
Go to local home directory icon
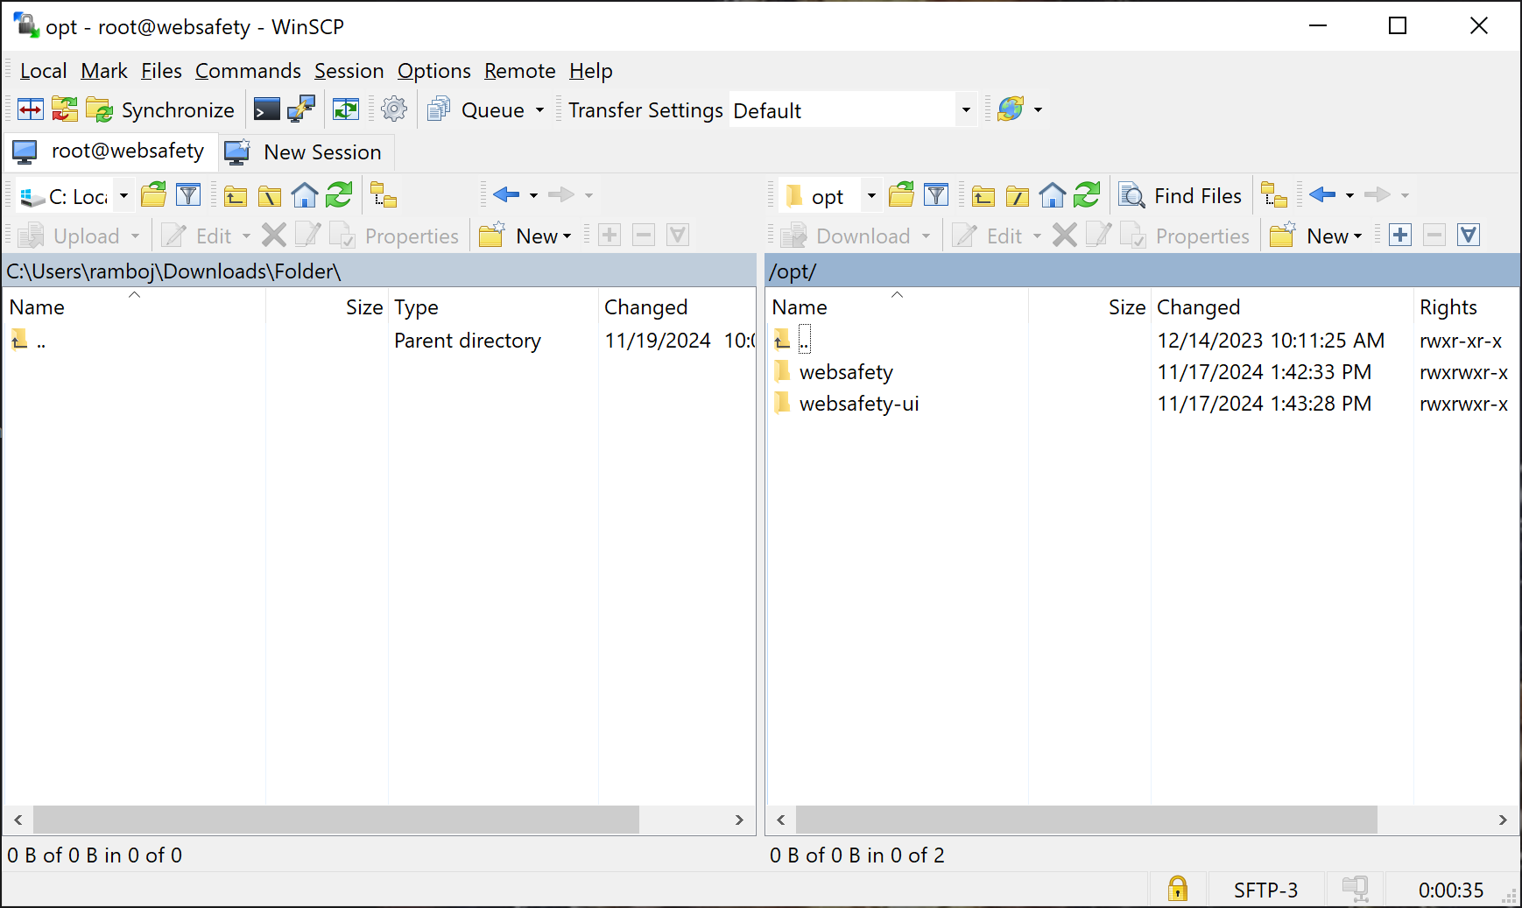click(x=304, y=195)
